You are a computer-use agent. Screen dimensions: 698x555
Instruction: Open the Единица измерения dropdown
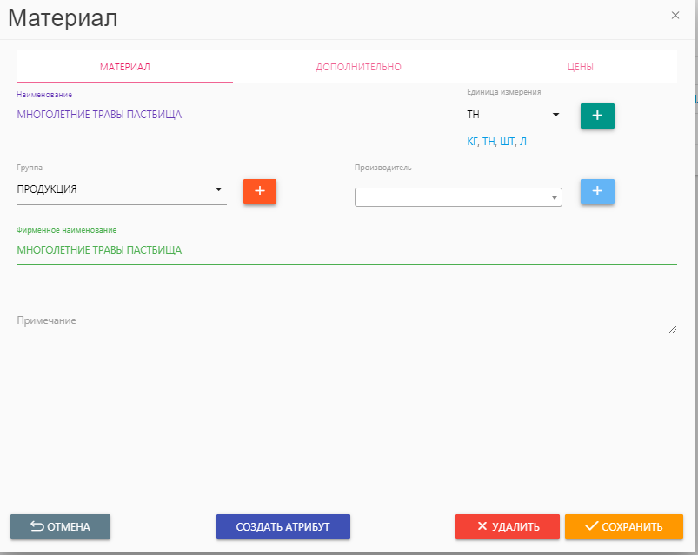pos(515,115)
